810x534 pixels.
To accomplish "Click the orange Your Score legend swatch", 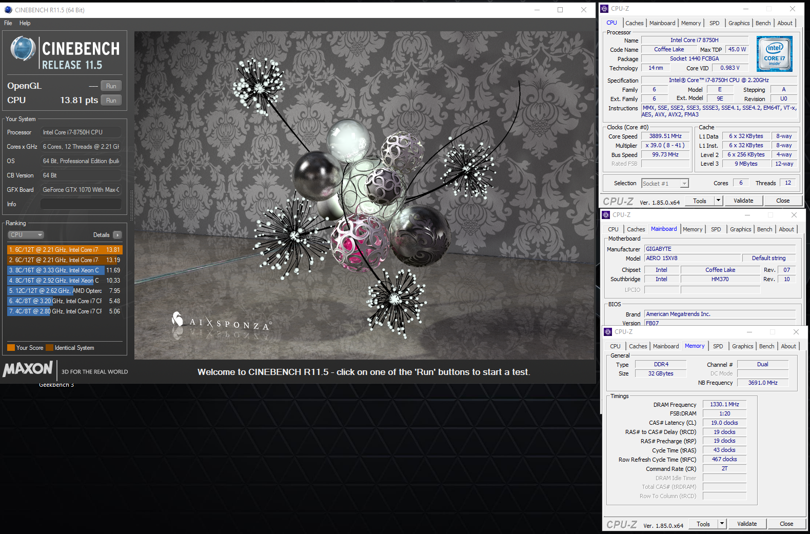I will click(11, 348).
